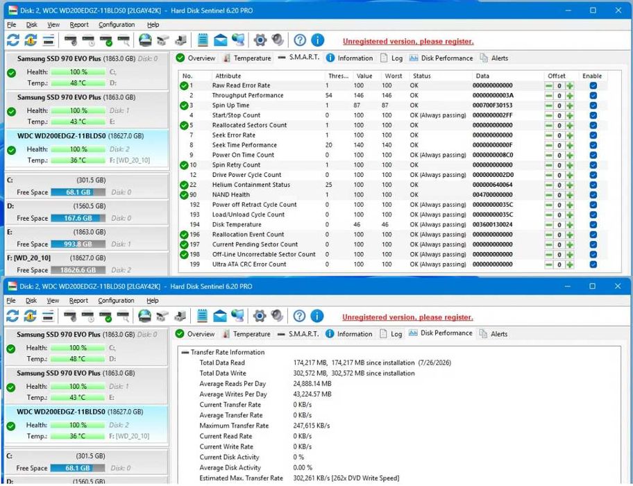Click the notepad report icon in Disk Performance window
The image size is (633, 486).
pos(202,316)
